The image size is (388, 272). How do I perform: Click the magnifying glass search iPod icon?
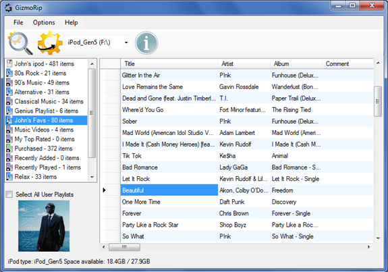20,43
